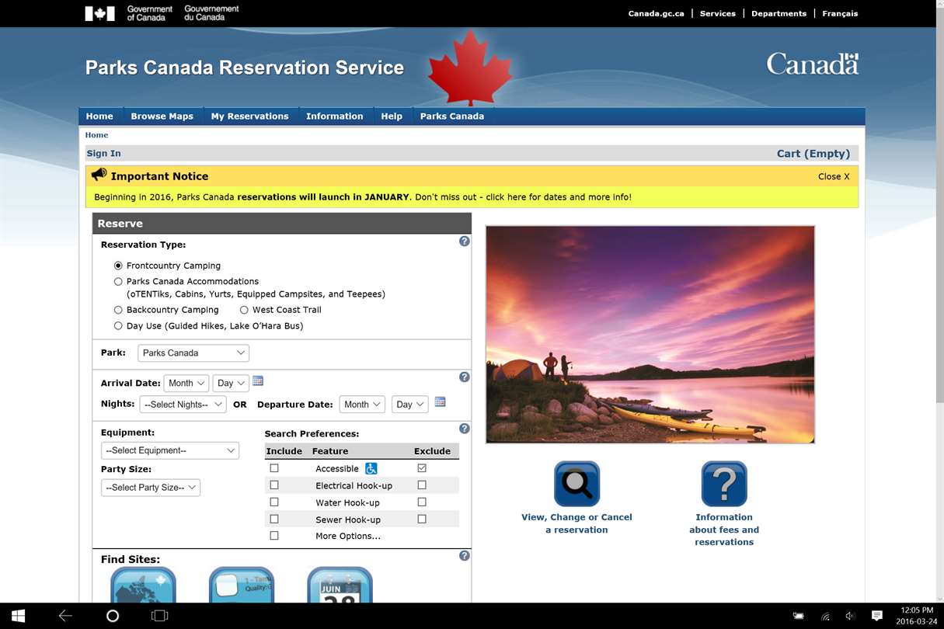Open the Select Nights dropdown
This screenshot has width=944, height=629.
point(183,405)
